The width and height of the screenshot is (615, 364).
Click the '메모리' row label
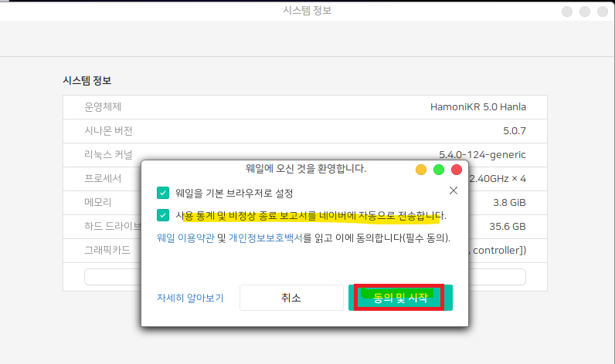(x=98, y=202)
